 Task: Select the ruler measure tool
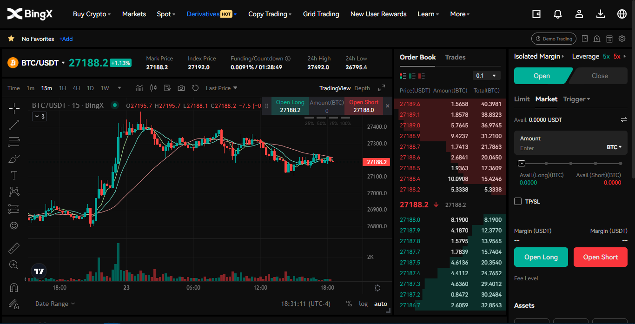click(x=14, y=248)
